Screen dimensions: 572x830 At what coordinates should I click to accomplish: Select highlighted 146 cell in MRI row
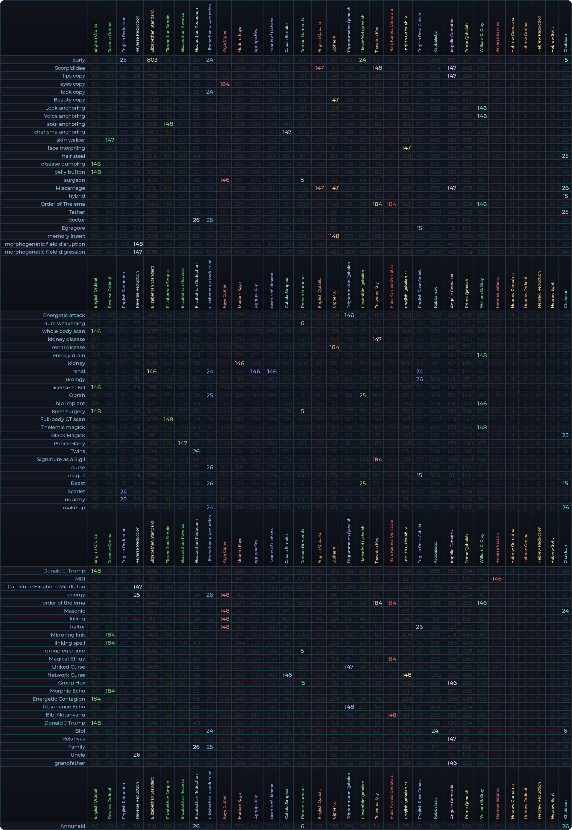(497, 579)
